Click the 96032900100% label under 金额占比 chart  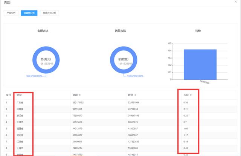(x=35, y=76)
